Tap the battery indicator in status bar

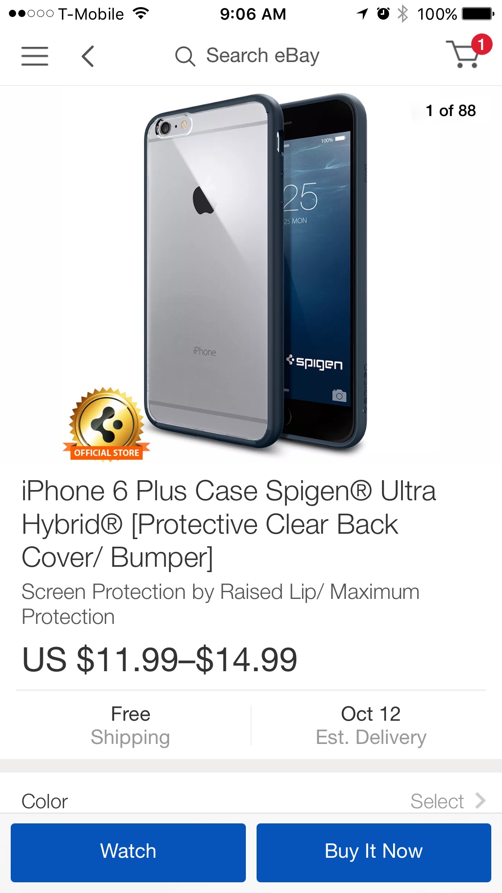(478, 14)
